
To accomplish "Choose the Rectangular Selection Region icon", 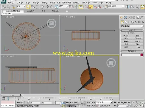I will [37, 7].
